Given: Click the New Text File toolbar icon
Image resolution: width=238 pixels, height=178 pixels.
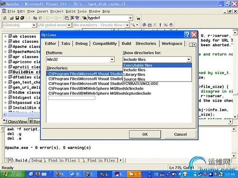Looking at the screenshot, I should pyautogui.click(x=5, y=18).
